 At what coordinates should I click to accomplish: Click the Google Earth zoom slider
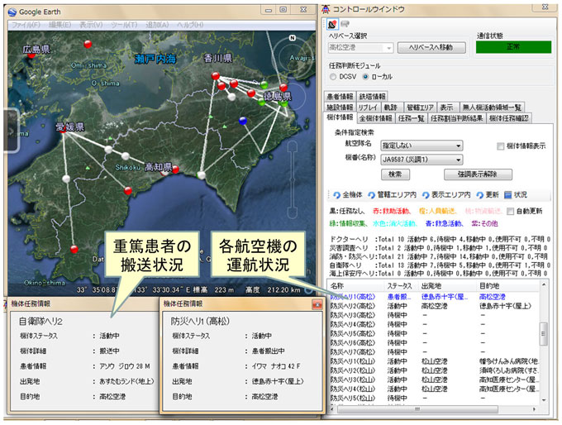[x=293, y=179]
